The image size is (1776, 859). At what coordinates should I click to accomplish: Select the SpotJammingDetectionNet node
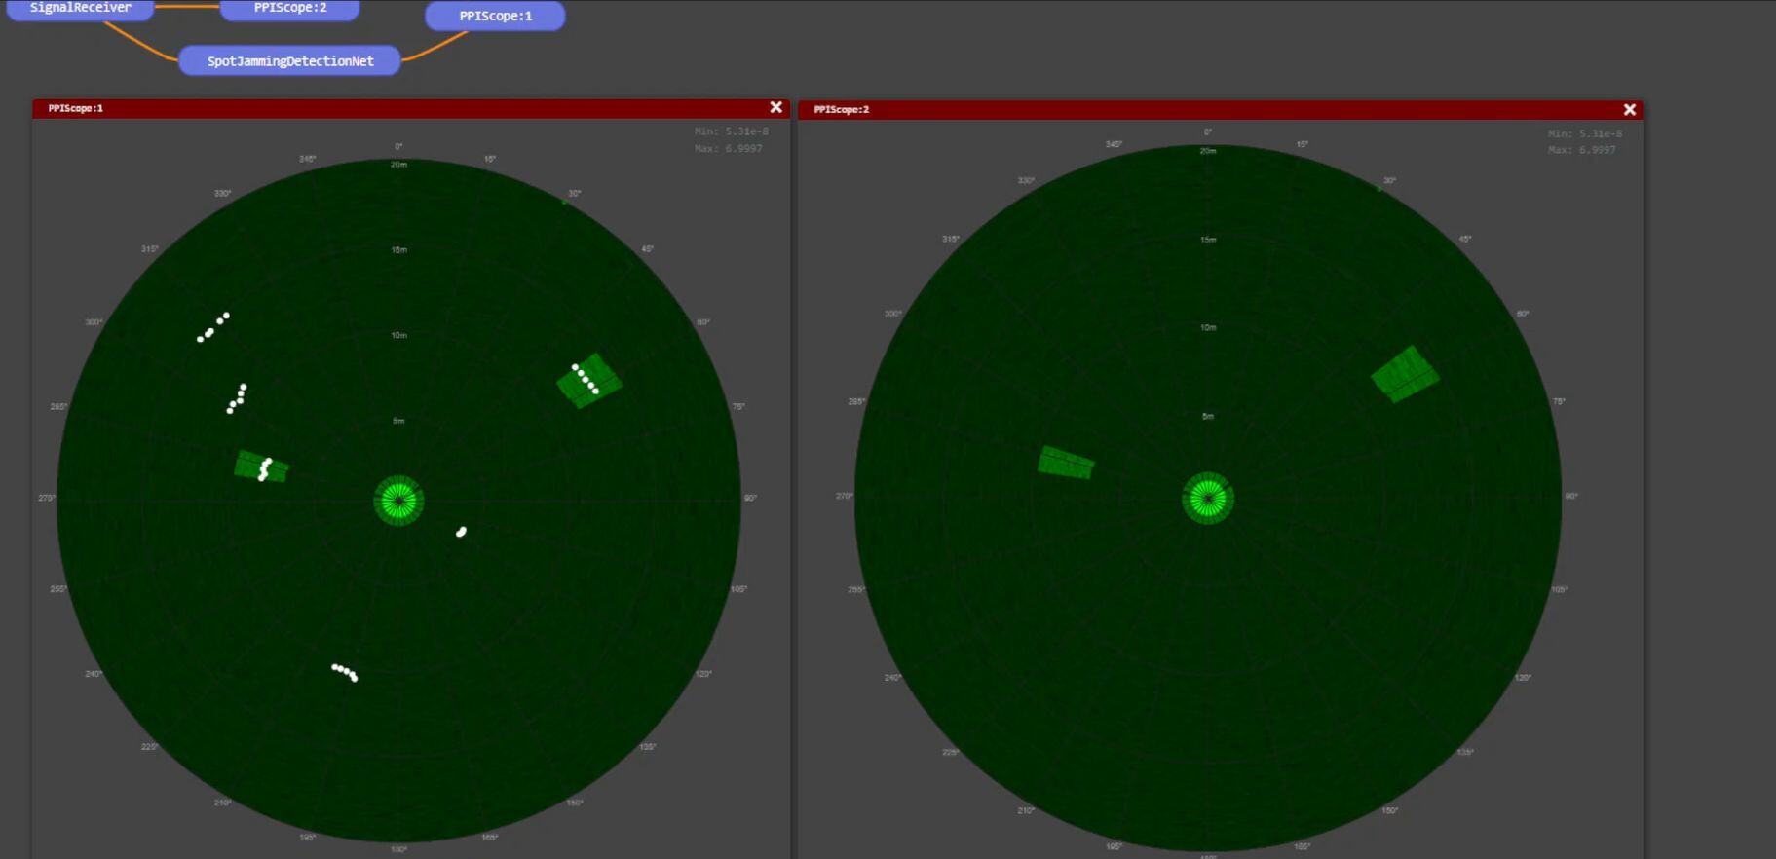[x=289, y=60]
